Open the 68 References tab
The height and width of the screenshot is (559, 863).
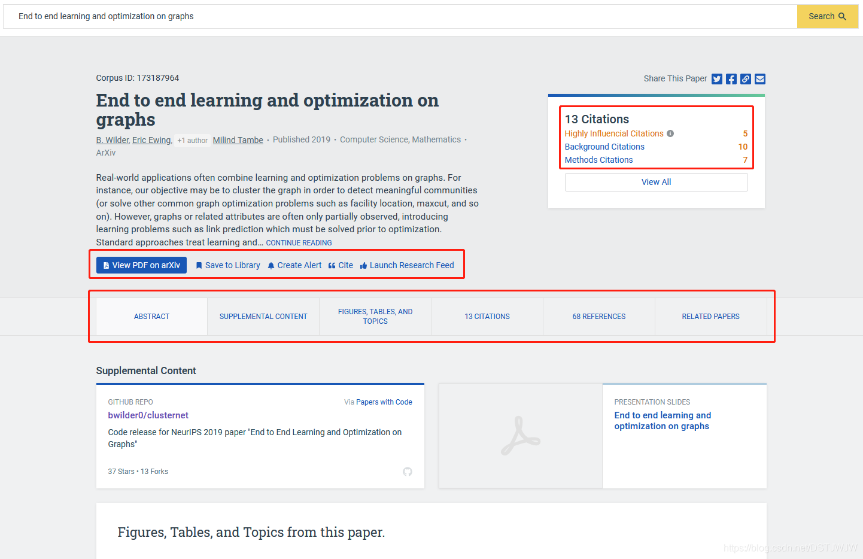[x=599, y=317]
